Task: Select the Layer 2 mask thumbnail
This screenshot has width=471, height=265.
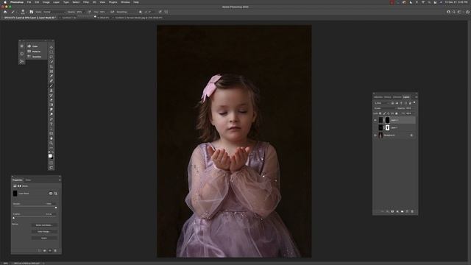Action: (388, 120)
